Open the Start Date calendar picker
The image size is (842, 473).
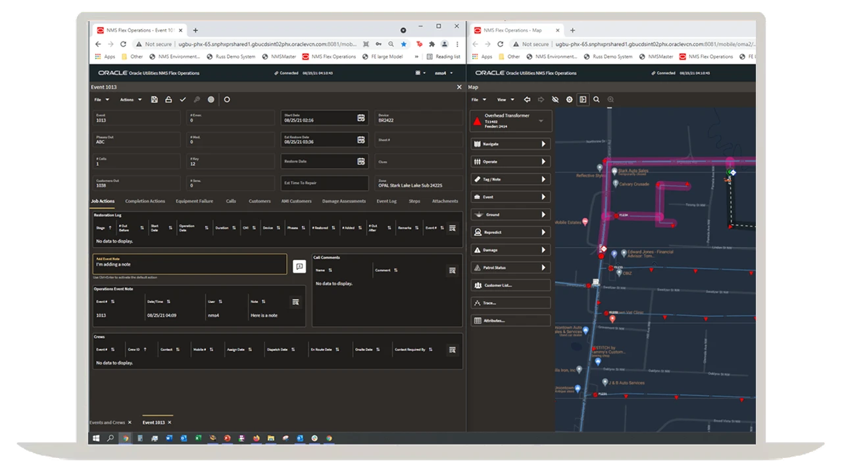[x=360, y=118]
